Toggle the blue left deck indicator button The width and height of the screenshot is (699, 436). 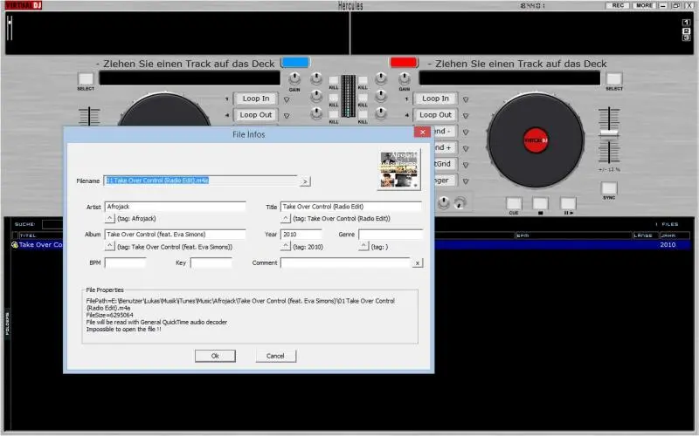pyautogui.click(x=295, y=63)
